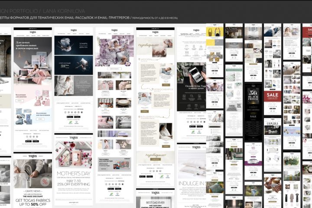This screenshot has width=312, height=208.
Task: Open the MOTHER'S DAY email headline
Action: pyautogui.click(x=73, y=173)
